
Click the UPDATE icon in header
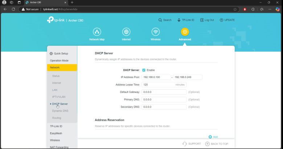pyautogui.click(x=221, y=20)
